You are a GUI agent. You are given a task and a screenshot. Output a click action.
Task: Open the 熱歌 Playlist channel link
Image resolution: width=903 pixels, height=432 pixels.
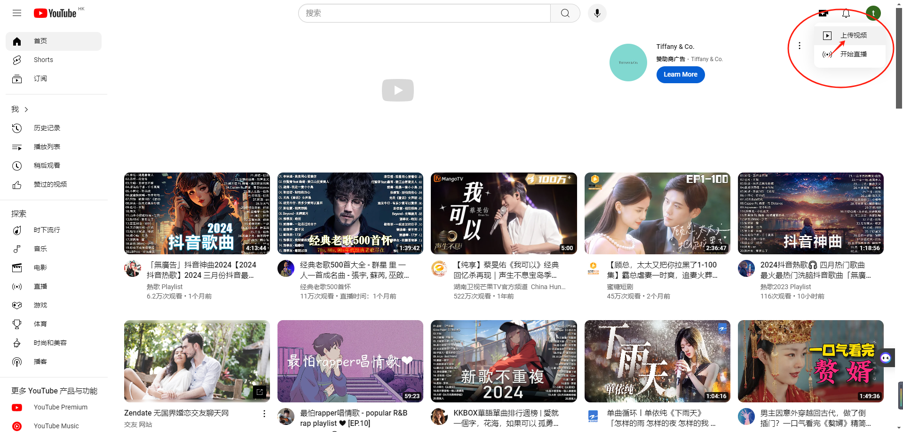pyautogui.click(x=164, y=287)
